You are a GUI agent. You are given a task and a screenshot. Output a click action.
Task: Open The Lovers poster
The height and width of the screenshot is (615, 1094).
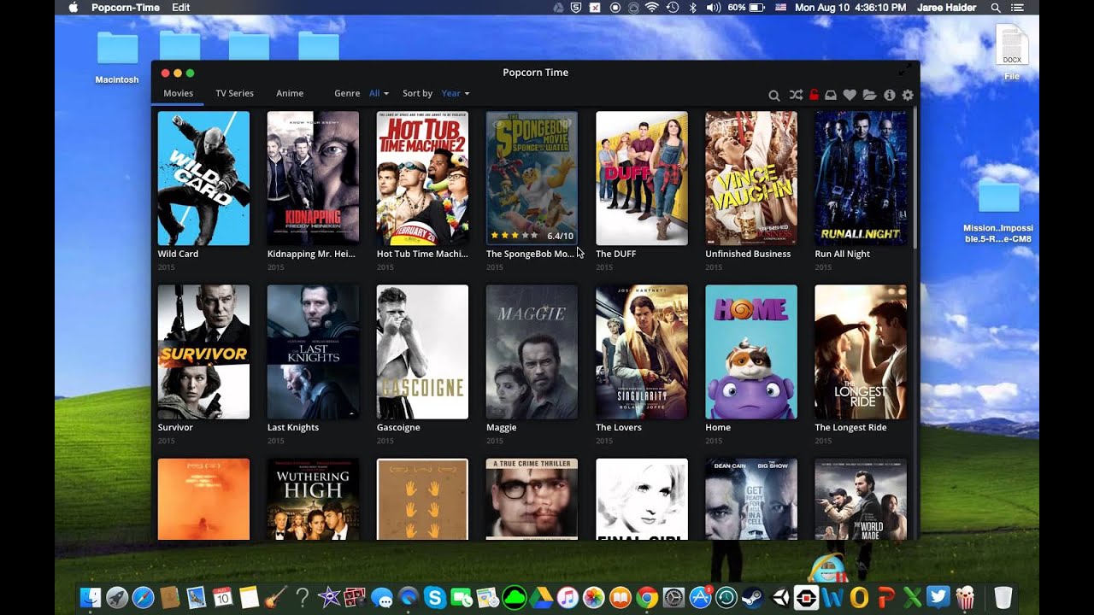coord(641,352)
